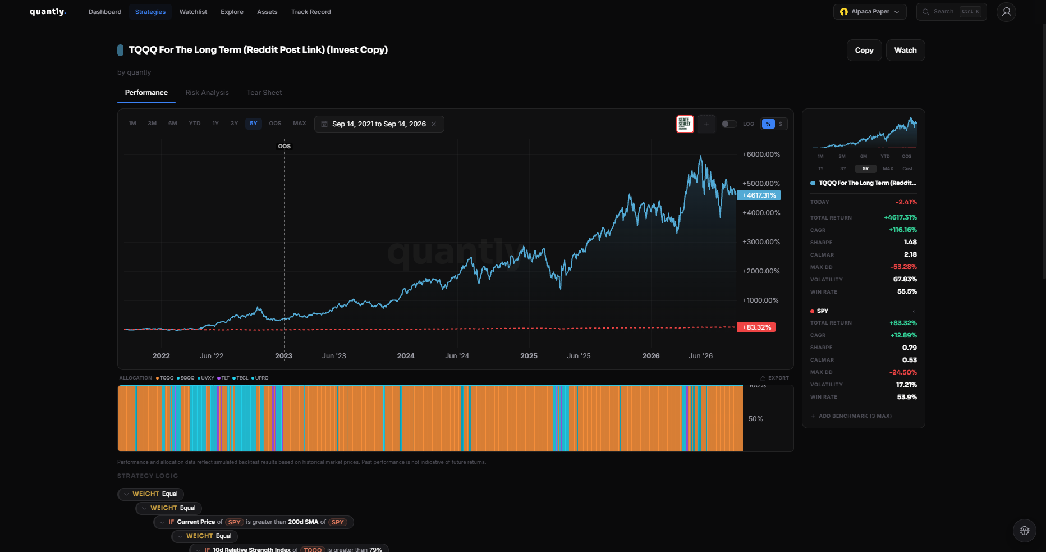The image size is (1046, 552).
Task: Switch to the Risk Analysis tab
Action: (207, 93)
